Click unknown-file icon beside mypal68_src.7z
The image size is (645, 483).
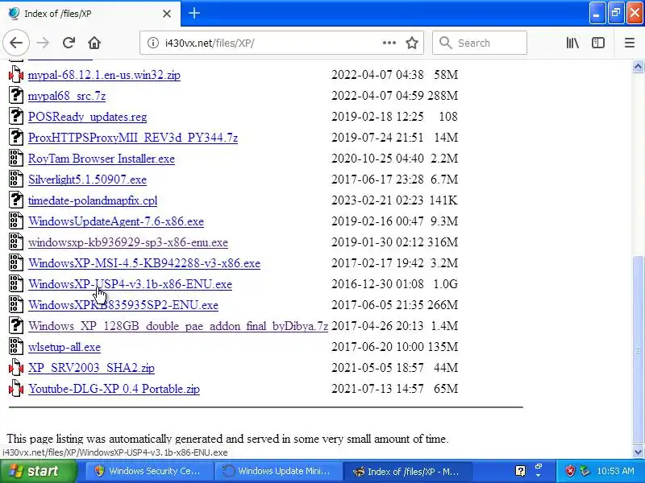(16, 96)
